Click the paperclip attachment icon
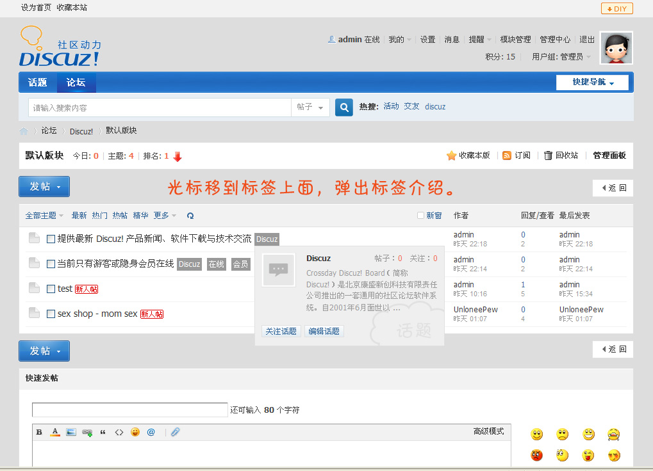 coord(175,432)
